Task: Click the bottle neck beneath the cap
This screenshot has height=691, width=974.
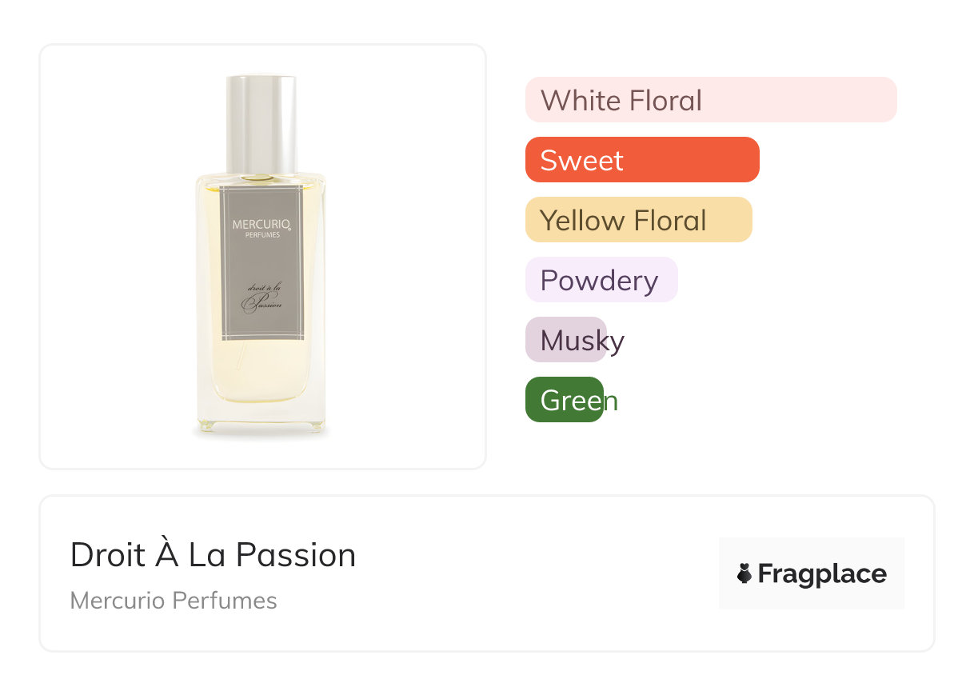Action: coord(261,176)
